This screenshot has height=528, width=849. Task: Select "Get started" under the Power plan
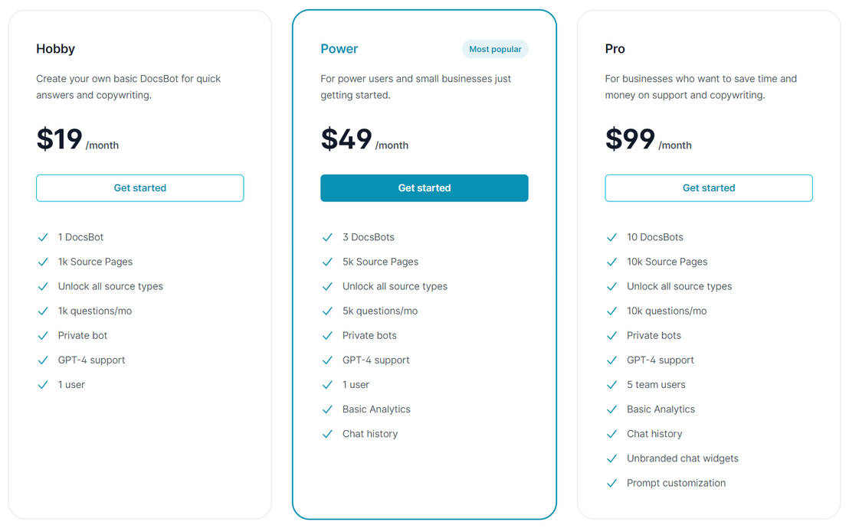point(424,187)
